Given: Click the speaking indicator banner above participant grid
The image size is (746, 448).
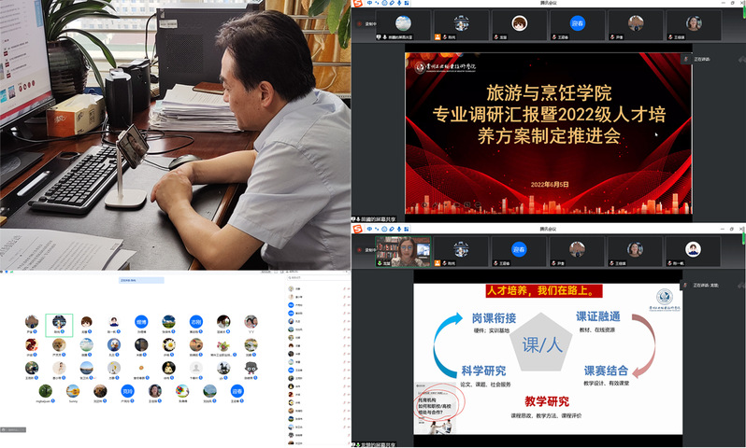Looking at the screenshot, I should 140,279.
